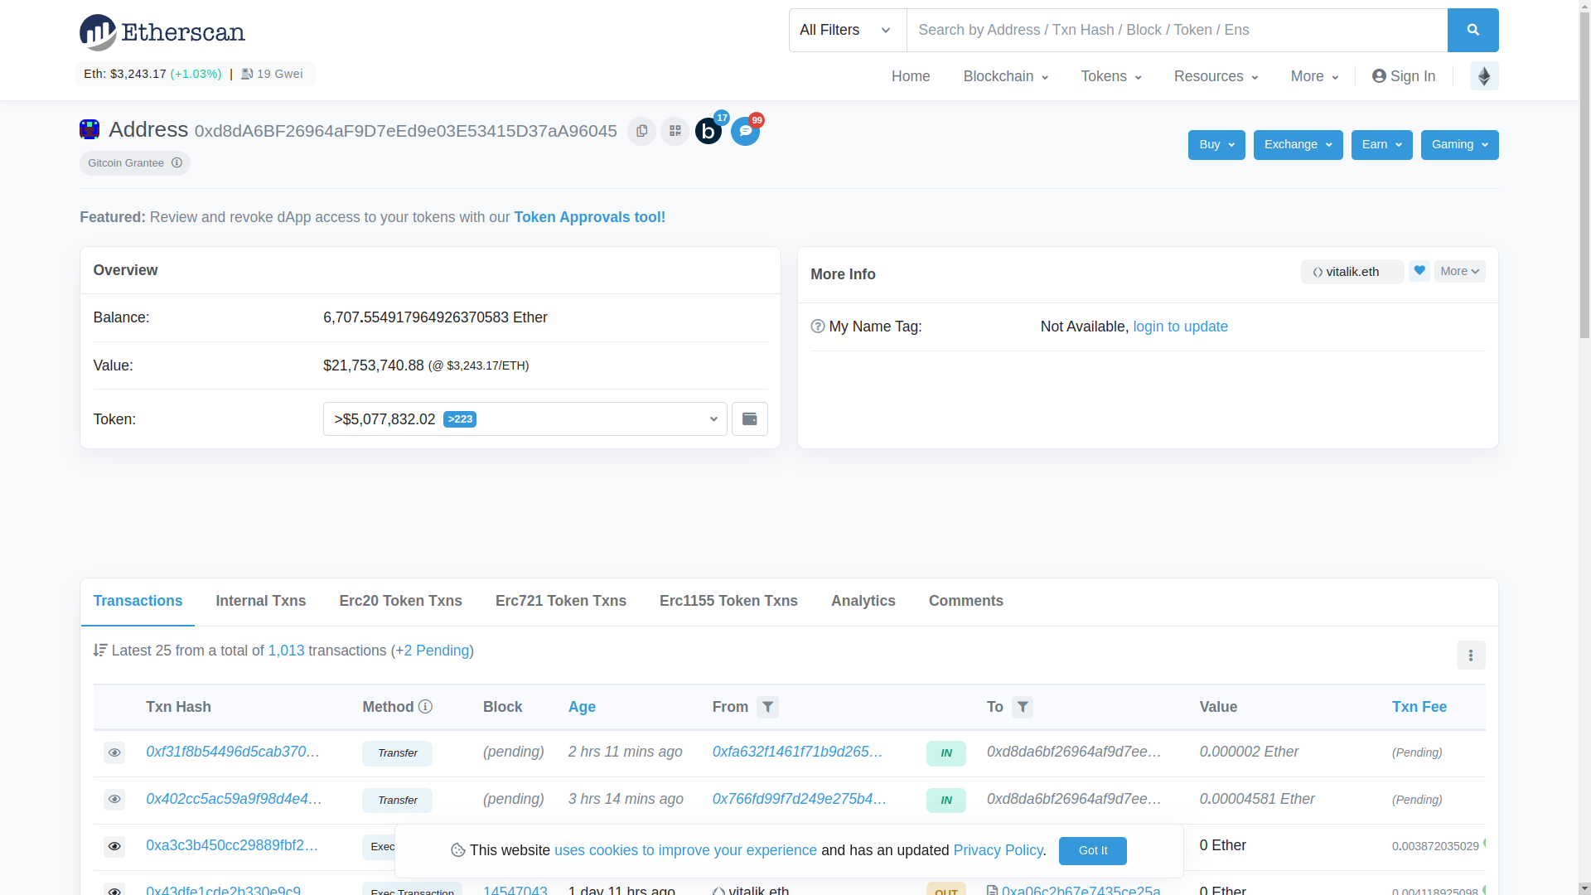Expand the Tokens menu

(1110, 76)
